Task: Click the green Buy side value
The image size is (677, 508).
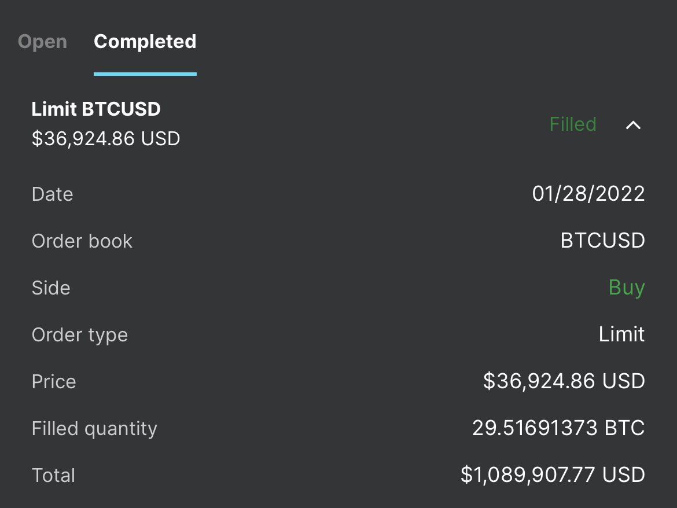Action: click(x=627, y=288)
